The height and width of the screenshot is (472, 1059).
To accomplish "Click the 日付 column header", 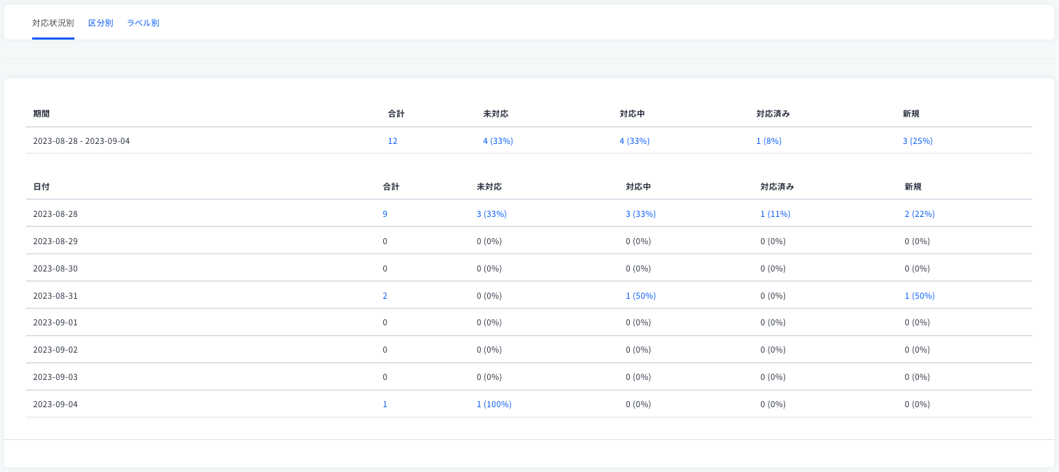I will click(41, 186).
